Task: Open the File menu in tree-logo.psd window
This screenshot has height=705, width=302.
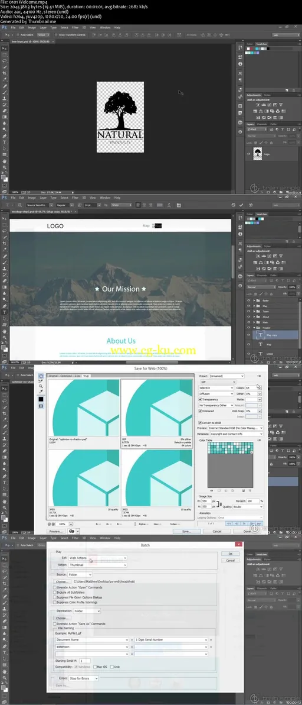Action: (x=13, y=27)
